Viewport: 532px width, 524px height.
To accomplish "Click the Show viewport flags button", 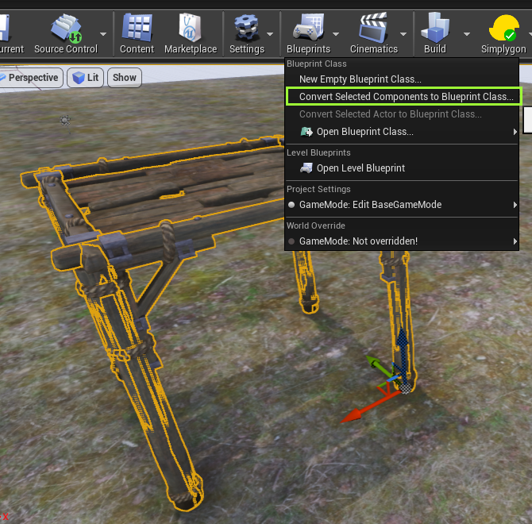I will coord(125,78).
